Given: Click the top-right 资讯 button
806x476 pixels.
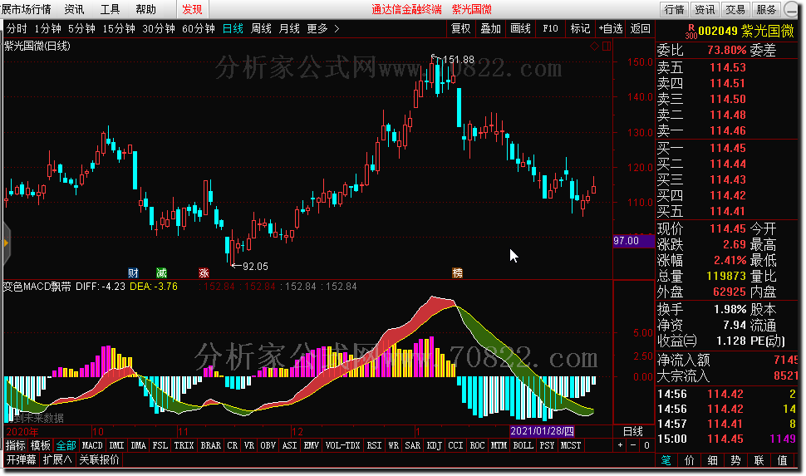Looking at the screenshot, I should point(705,9).
